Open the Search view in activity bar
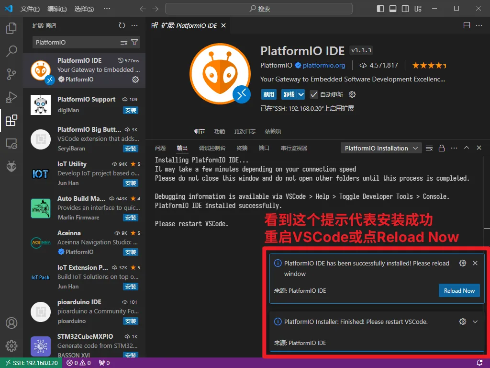490x368 pixels. pos(11,51)
